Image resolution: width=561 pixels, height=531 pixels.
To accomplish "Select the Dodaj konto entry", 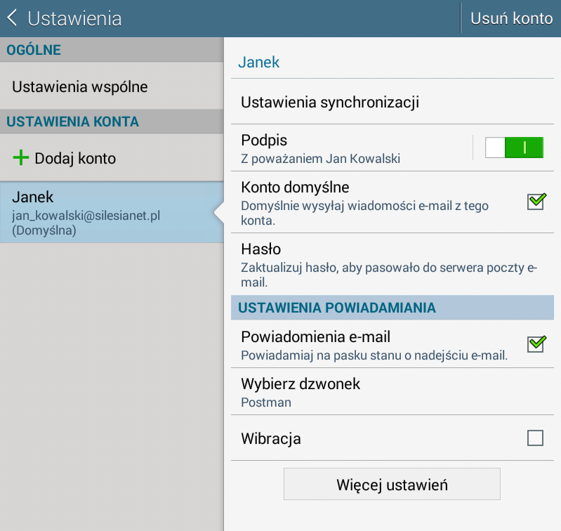I will pyautogui.click(x=75, y=158).
